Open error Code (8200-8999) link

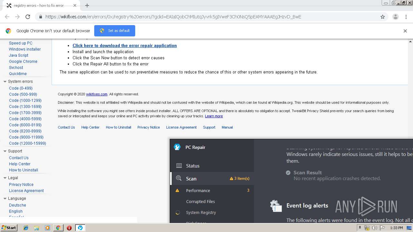click(x=25, y=131)
